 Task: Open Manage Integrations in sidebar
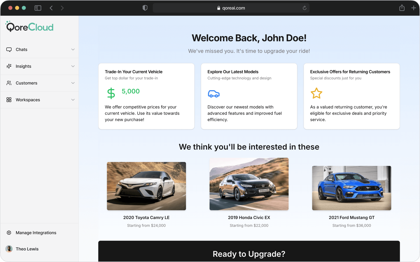pos(36,233)
